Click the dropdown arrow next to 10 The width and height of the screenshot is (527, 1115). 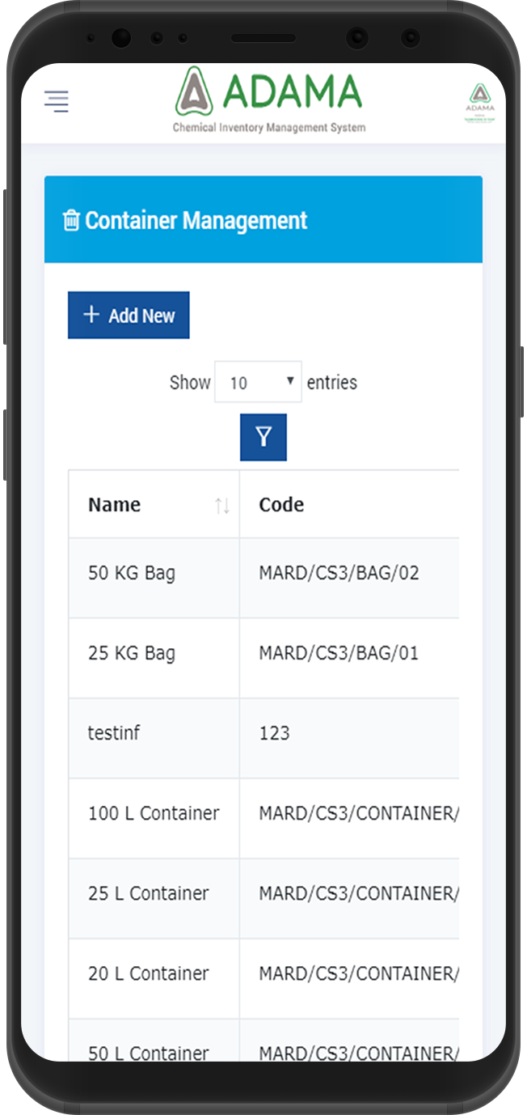(x=290, y=380)
